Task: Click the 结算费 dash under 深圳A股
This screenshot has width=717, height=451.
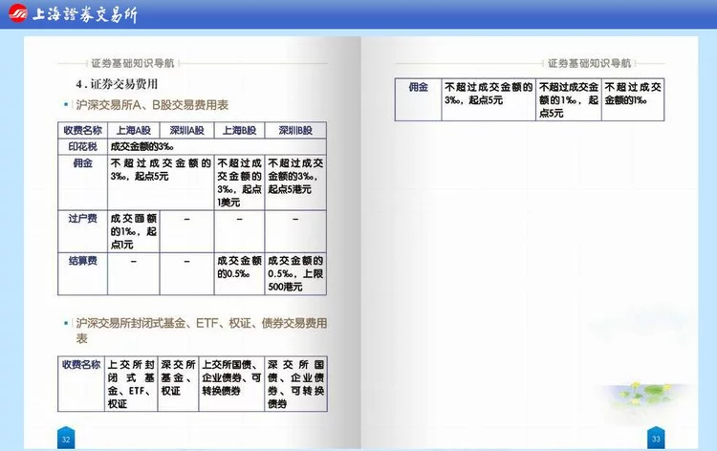Action: coord(187,262)
